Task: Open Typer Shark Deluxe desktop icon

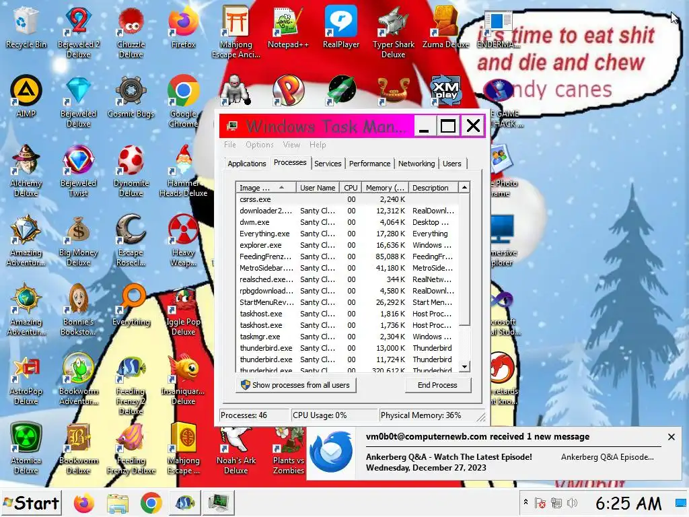Action: click(x=393, y=33)
